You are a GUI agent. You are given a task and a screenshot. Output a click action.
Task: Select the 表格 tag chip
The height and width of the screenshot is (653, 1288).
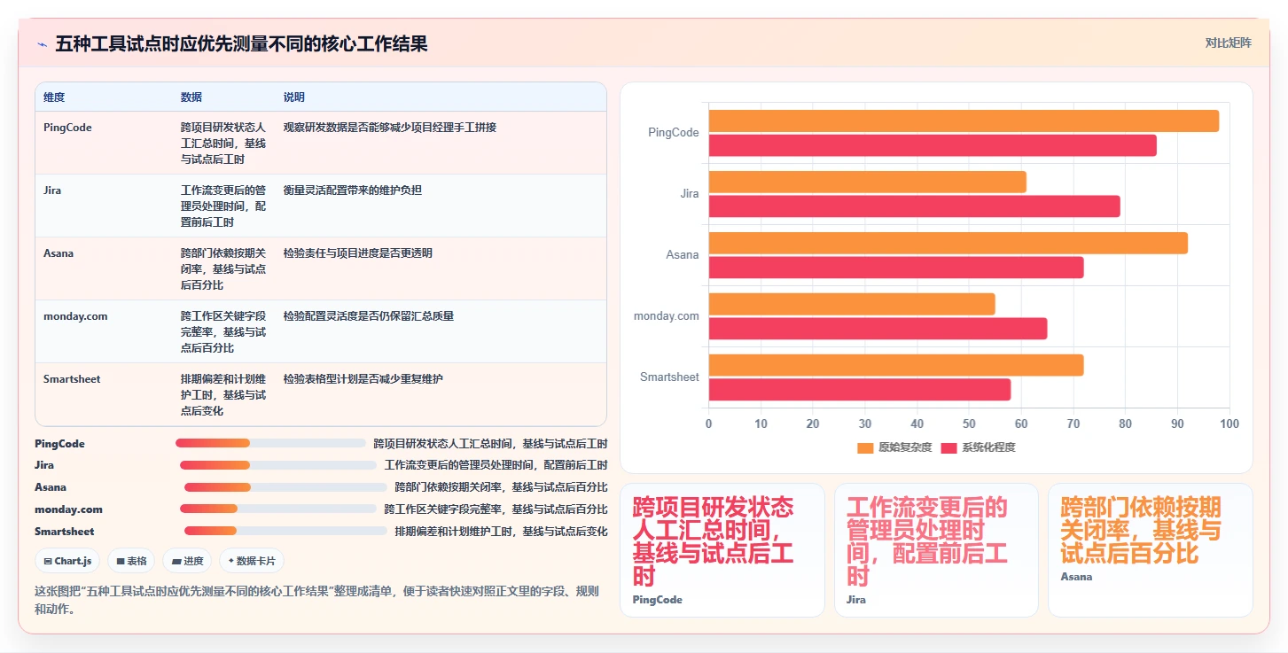tap(131, 561)
